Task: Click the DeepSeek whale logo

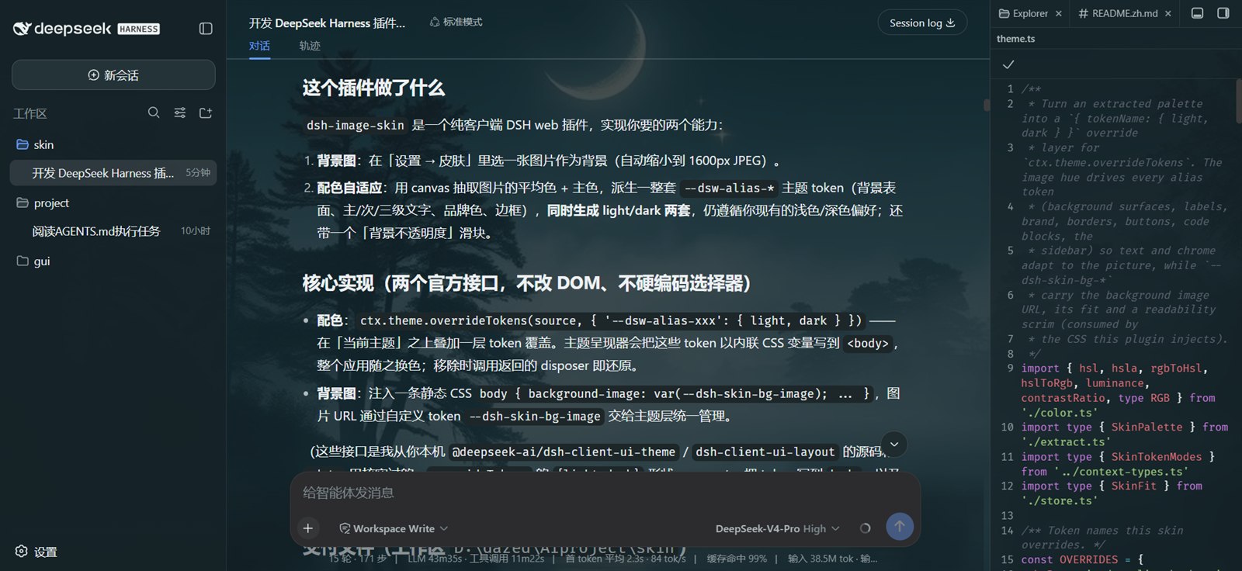Action: click(x=22, y=29)
